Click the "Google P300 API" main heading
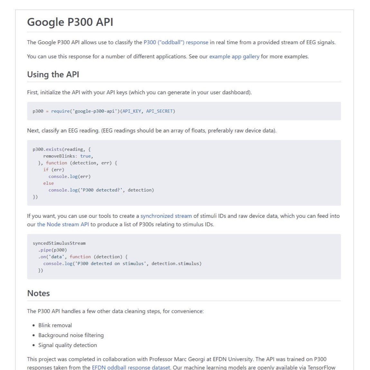Image resolution: width=370 pixels, height=370 pixels. point(70,22)
